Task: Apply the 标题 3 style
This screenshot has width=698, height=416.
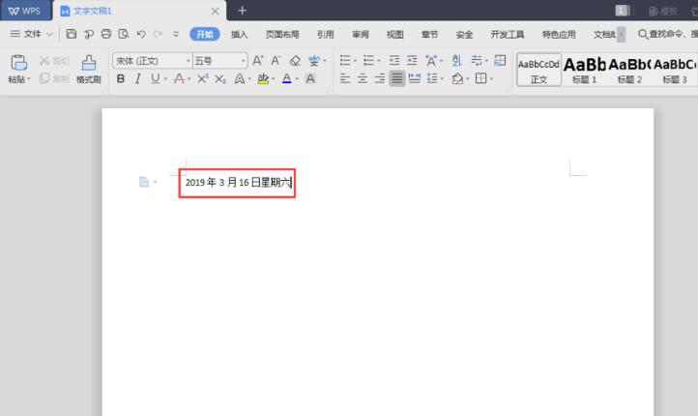Action: [x=675, y=70]
